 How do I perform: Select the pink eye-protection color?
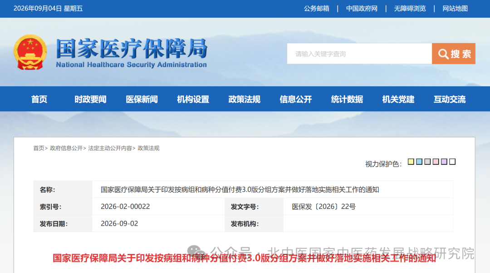click(x=436, y=162)
